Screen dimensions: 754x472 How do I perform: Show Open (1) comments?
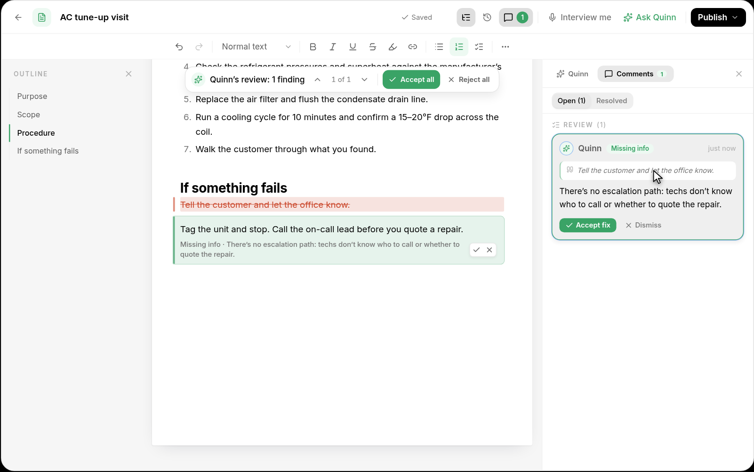coord(571,101)
